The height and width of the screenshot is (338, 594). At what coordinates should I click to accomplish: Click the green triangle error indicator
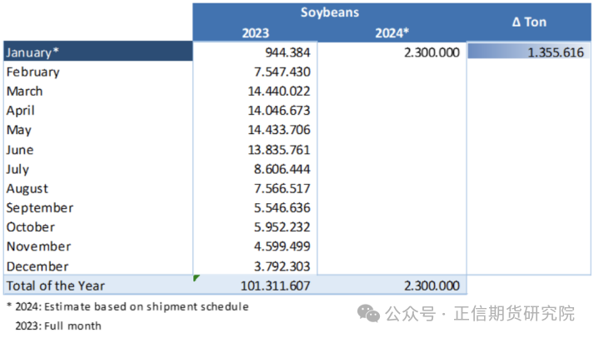[196, 278]
